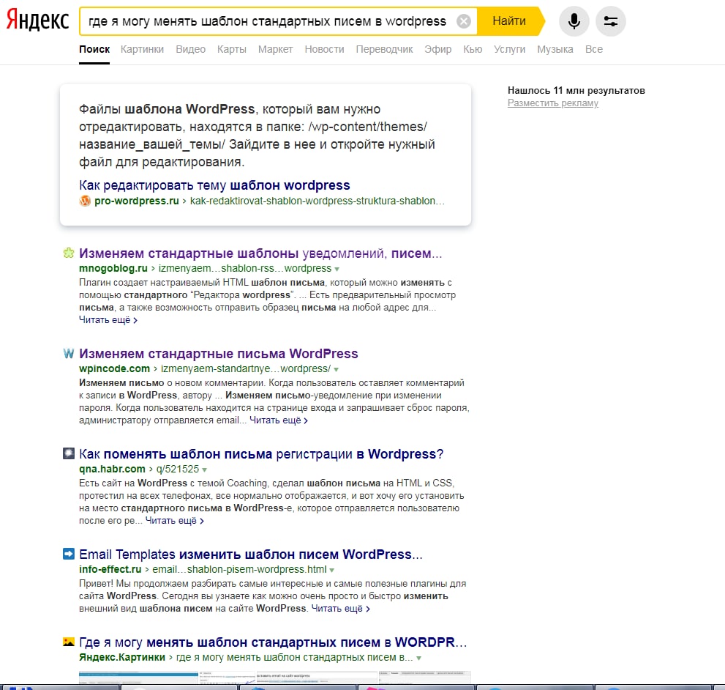The height and width of the screenshot is (690, 725).
Task: Clear the search query with the X icon
Action: point(463,21)
